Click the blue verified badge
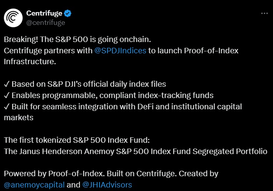This screenshot has height=191, width=273. (x=67, y=13)
